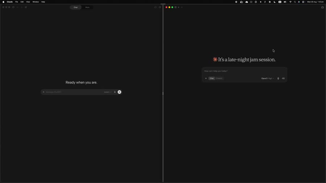Switch to the Chat tab in left window
This screenshot has height=183, width=326.
pyautogui.click(x=75, y=7)
